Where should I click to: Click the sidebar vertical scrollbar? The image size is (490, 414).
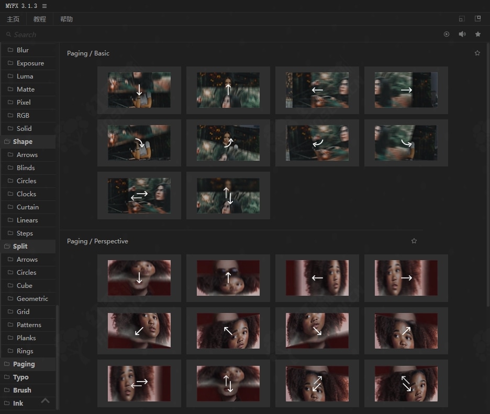coord(57,357)
